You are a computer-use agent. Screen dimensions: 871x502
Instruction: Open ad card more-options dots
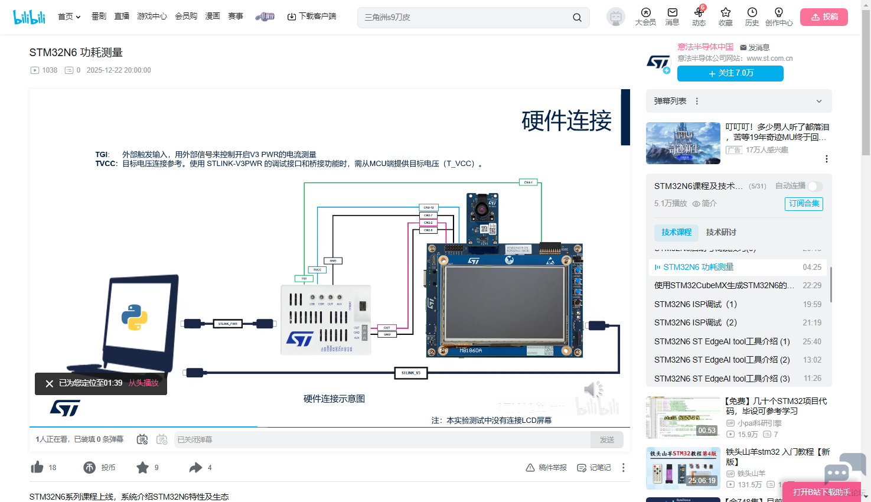(826, 159)
